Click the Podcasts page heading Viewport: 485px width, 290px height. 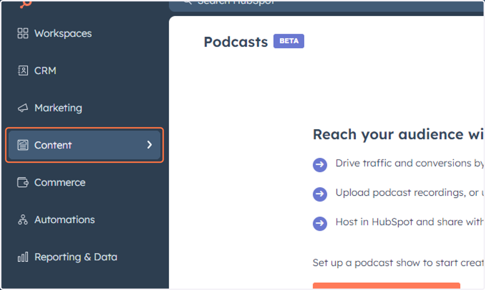[x=236, y=42]
